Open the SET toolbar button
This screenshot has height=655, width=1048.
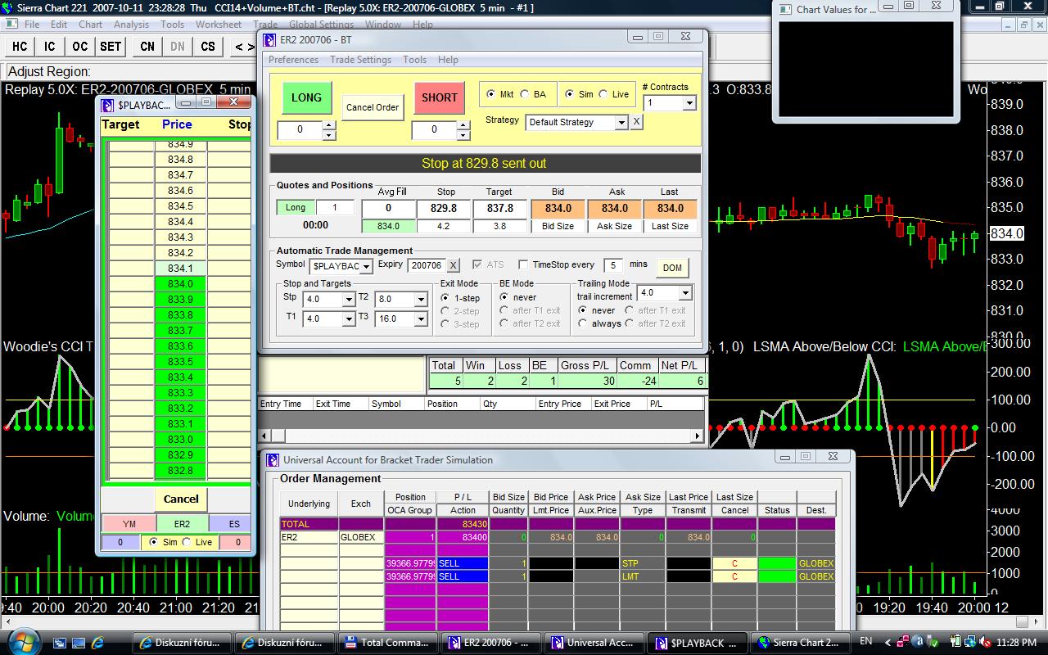click(111, 47)
